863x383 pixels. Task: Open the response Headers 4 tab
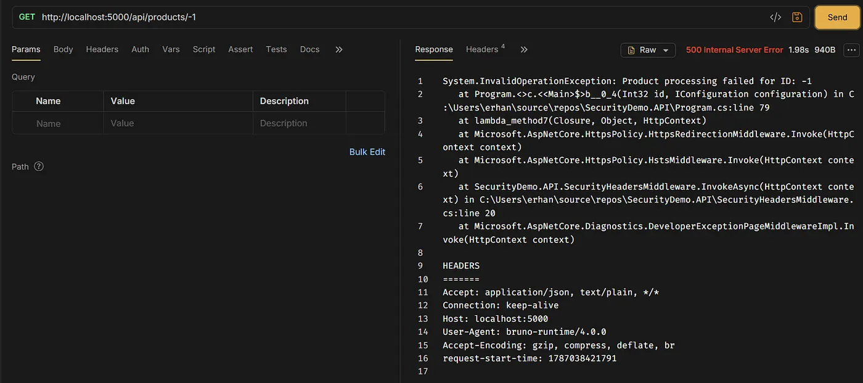coord(485,49)
